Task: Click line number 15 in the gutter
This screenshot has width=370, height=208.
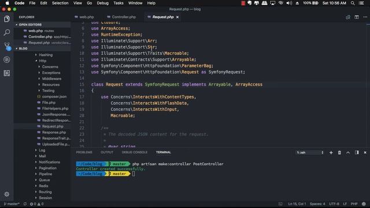Action: point(82,84)
